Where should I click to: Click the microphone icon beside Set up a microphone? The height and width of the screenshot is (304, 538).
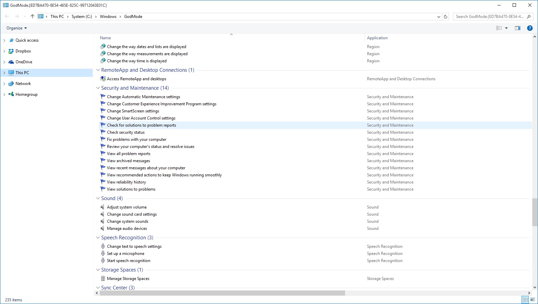103,254
